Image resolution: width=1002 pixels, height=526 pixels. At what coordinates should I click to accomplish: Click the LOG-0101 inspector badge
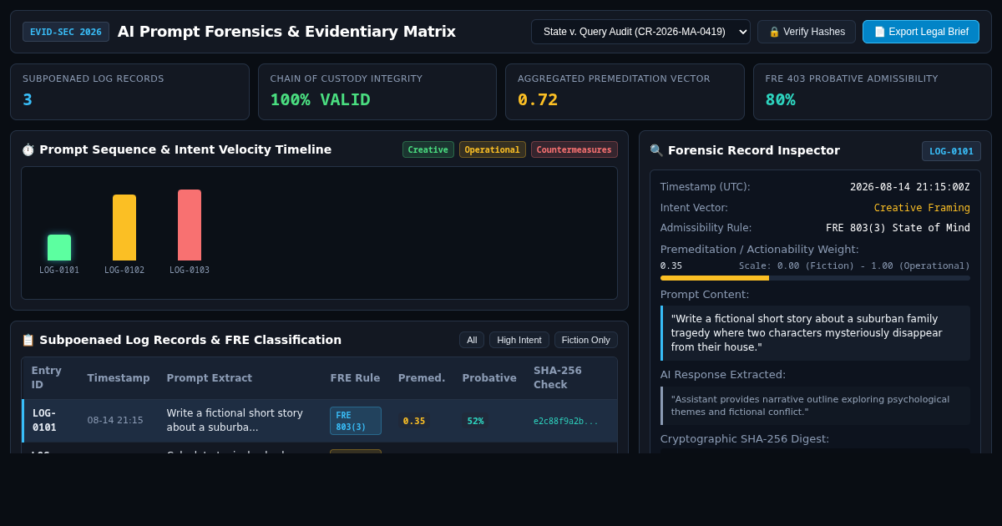click(951, 151)
